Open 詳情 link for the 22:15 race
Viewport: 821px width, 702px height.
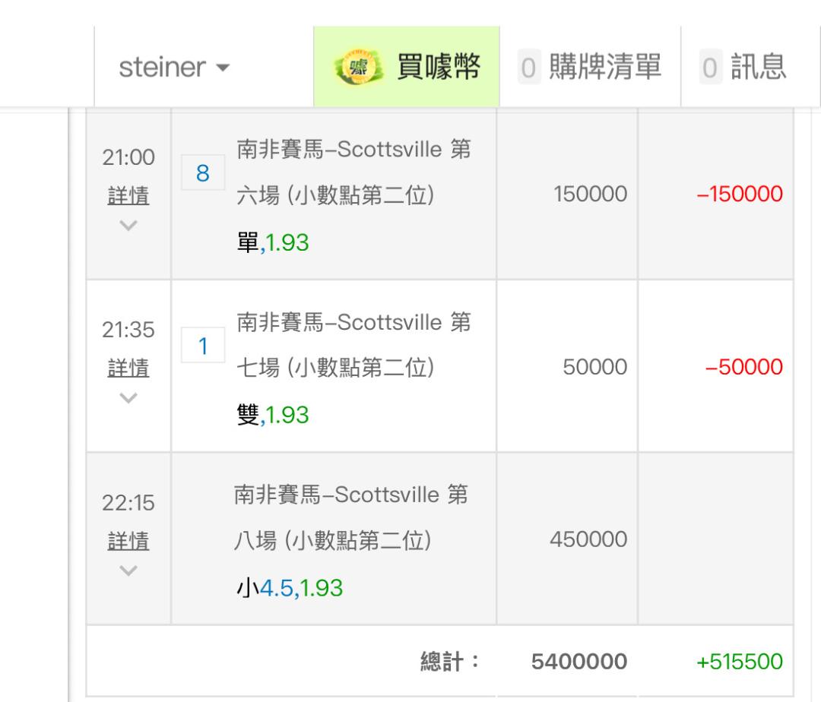click(x=128, y=541)
